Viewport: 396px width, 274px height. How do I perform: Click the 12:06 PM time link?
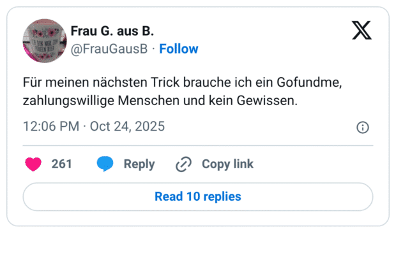pos(51,126)
